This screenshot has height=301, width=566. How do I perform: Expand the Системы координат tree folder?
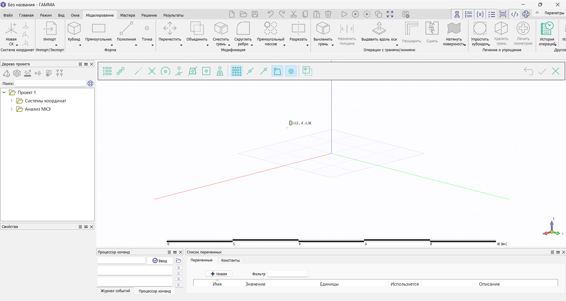click(x=12, y=101)
